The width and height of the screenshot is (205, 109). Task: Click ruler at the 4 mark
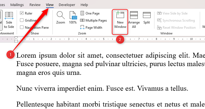pyautogui.click(x=86, y=39)
